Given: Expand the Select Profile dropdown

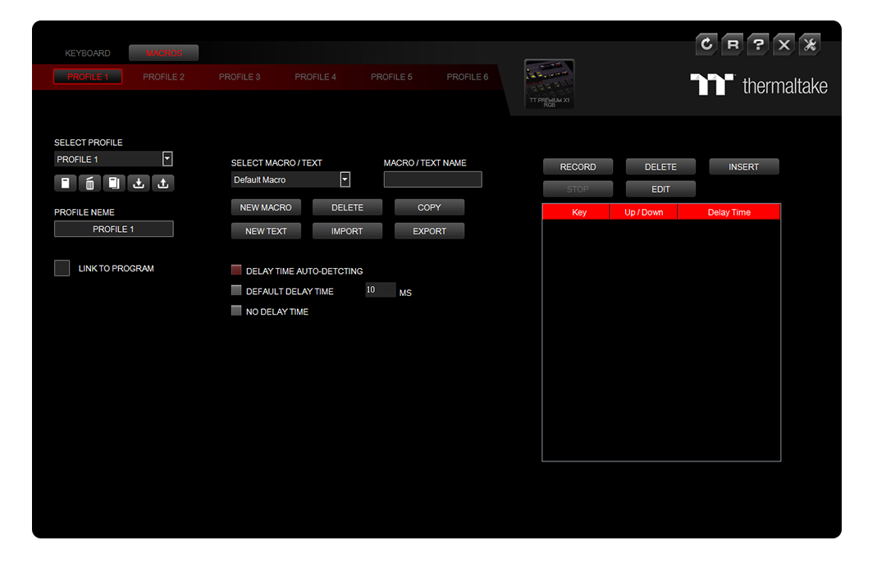Looking at the screenshot, I should pyautogui.click(x=167, y=159).
